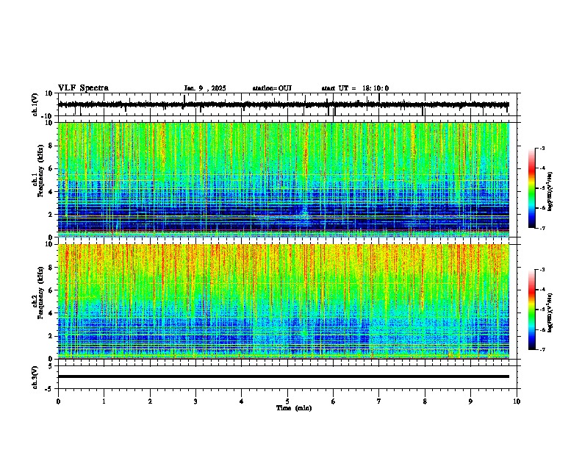
Task: Click time axis tick label "8"
Action: (x=425, y=401)
